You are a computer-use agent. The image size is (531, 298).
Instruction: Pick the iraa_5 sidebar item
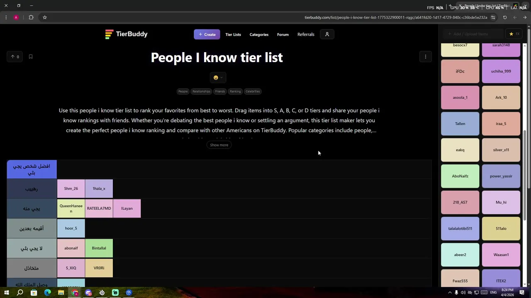click(501, 124)
